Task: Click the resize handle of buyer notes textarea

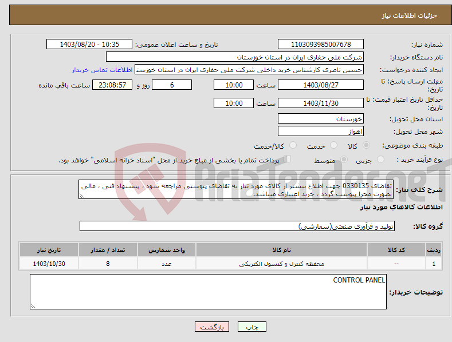Action: [33, 306]
